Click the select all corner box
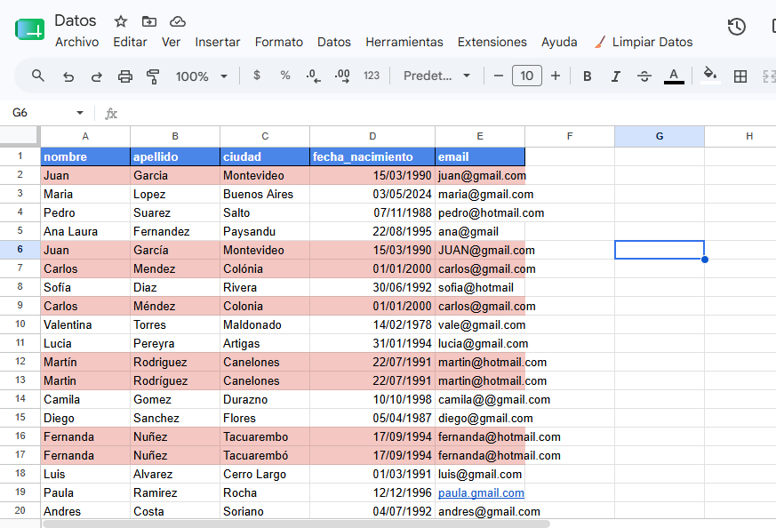This screenshot has width=776, height=528. click(x=20, y=136)
